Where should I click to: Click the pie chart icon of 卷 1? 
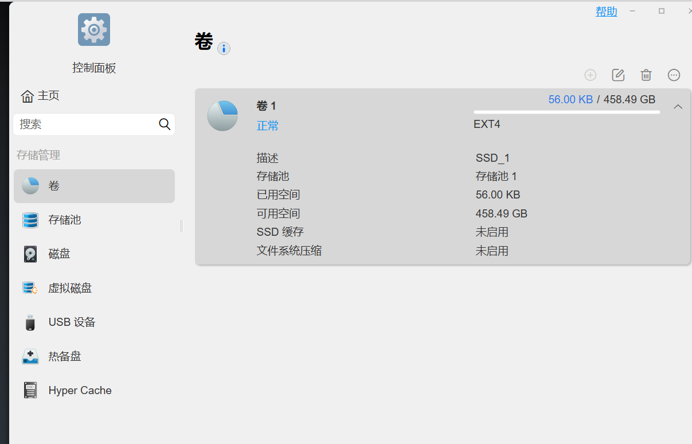pyautogui.click(x=222, y=115)
